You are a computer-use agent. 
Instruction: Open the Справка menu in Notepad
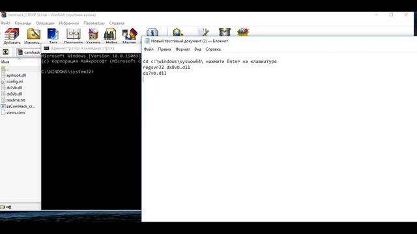(213, 49)
